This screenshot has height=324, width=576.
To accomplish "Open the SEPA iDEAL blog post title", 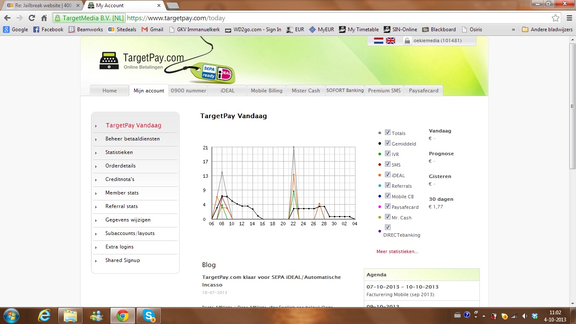I will 272,281.
